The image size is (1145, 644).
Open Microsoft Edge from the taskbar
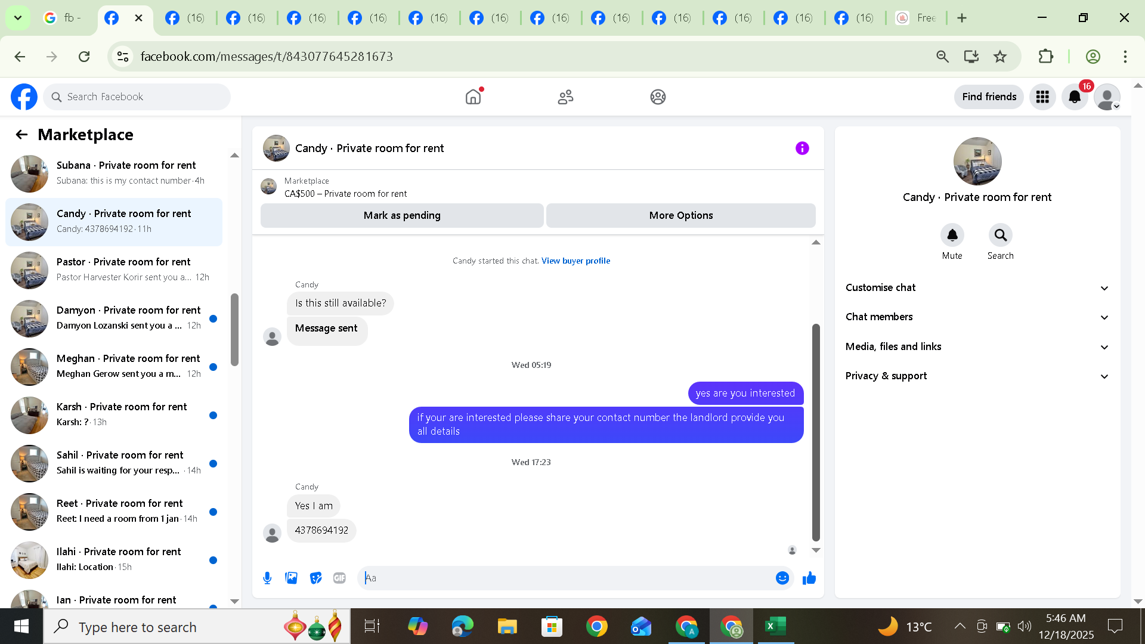(x=462, y=626)
